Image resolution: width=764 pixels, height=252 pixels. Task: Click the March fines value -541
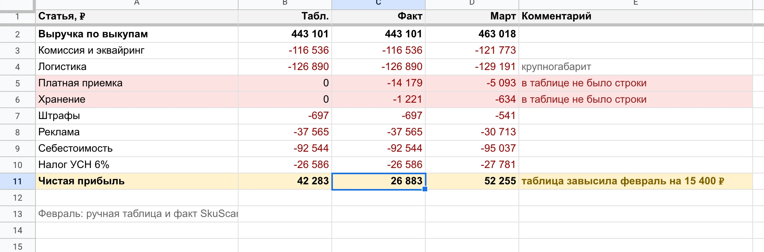pos(472,116)
